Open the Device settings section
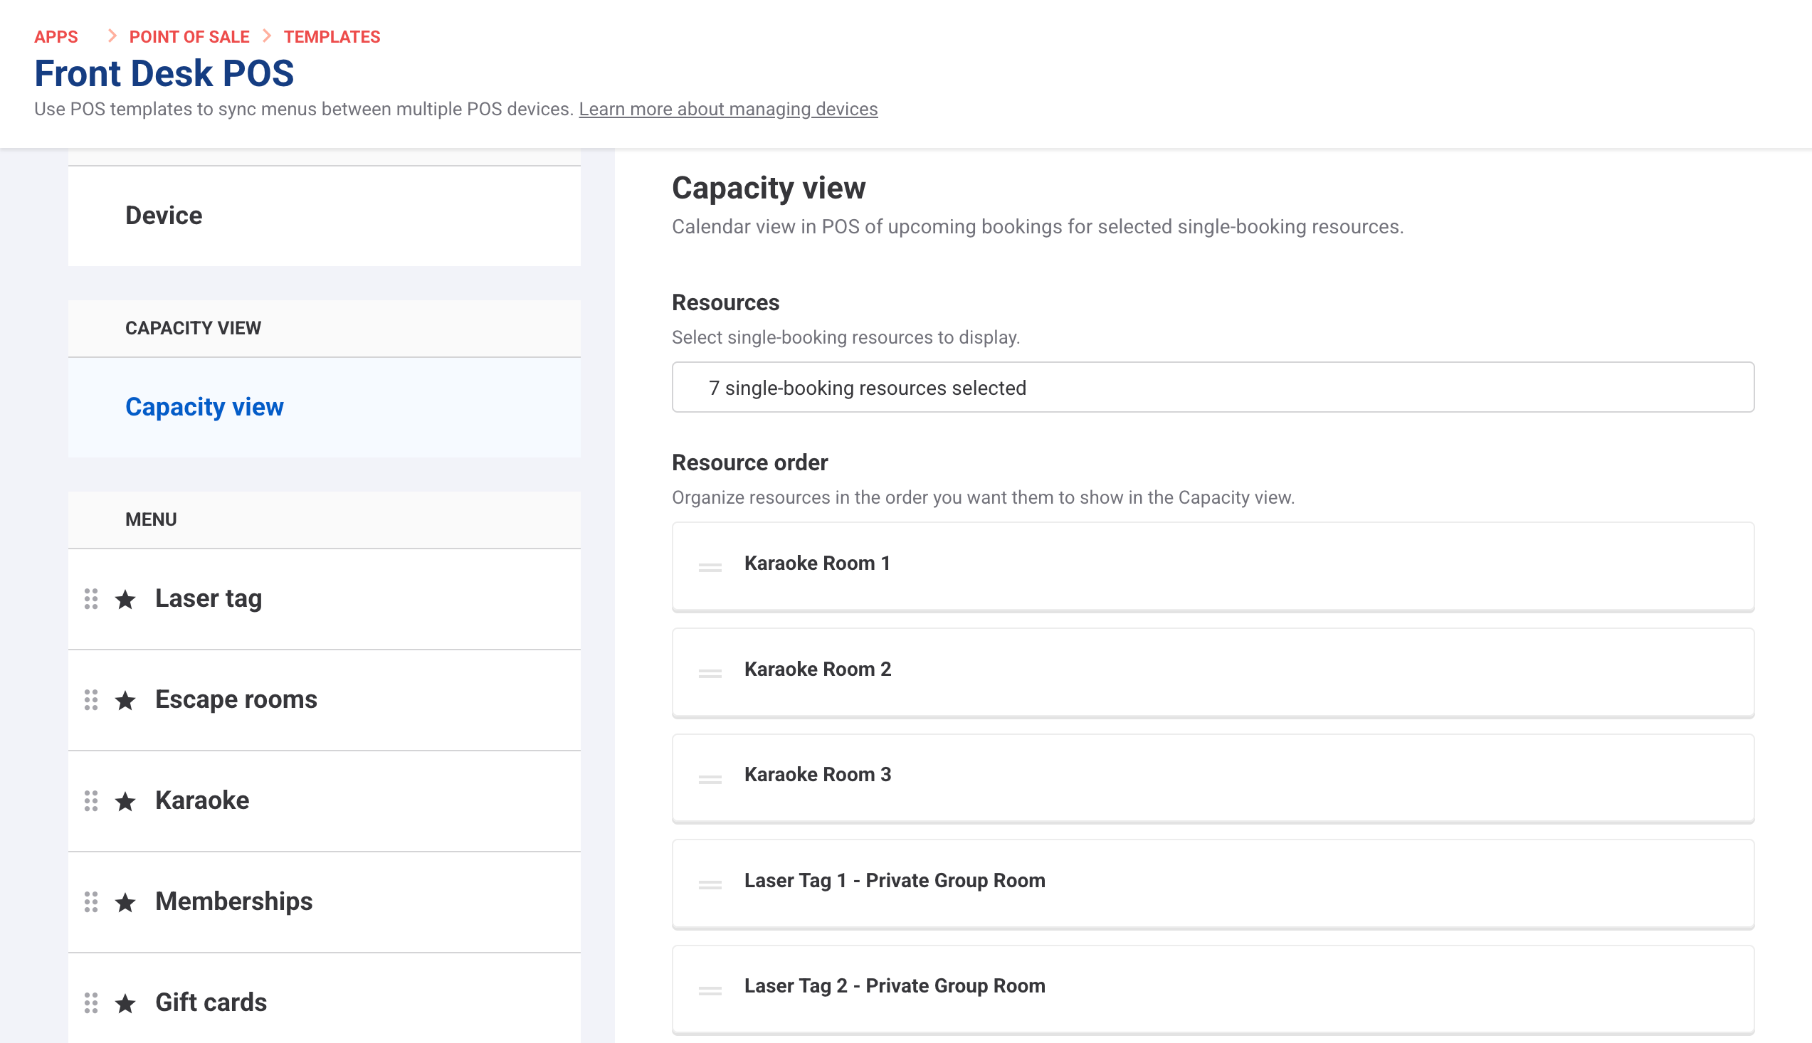 point(164,216)
